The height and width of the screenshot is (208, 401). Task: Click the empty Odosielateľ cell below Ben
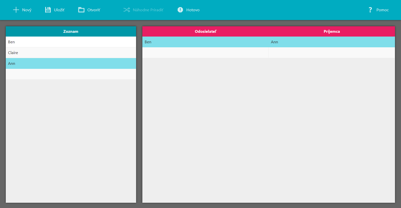(205, 53)
